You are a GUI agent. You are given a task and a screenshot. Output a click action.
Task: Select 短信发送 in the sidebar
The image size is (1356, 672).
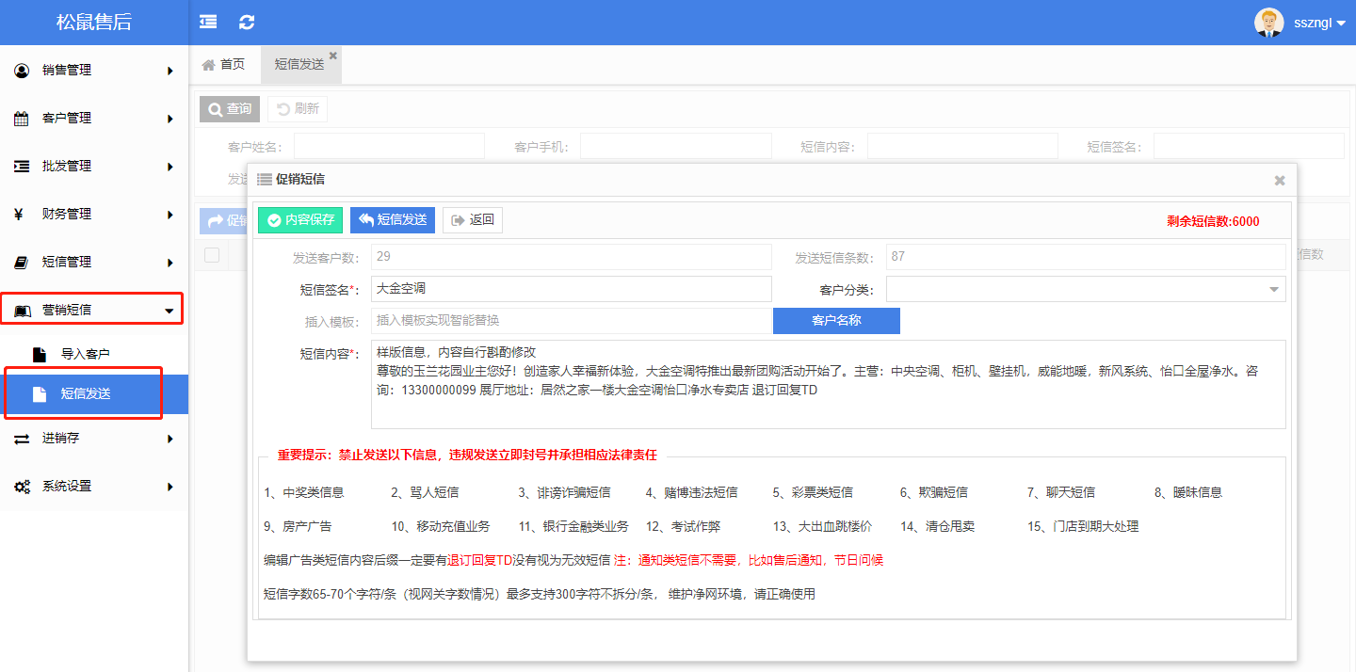tap(86, 393)
